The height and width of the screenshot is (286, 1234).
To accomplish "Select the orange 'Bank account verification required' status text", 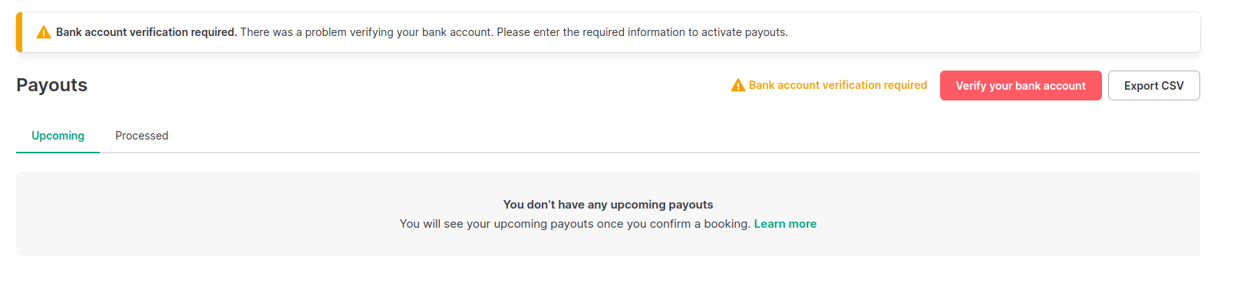I will coord(838,85).
